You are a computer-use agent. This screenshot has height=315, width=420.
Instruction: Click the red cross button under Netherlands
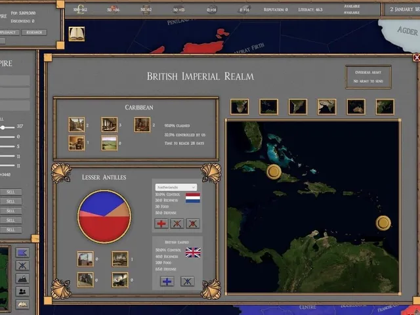click(x=161, y=224)
